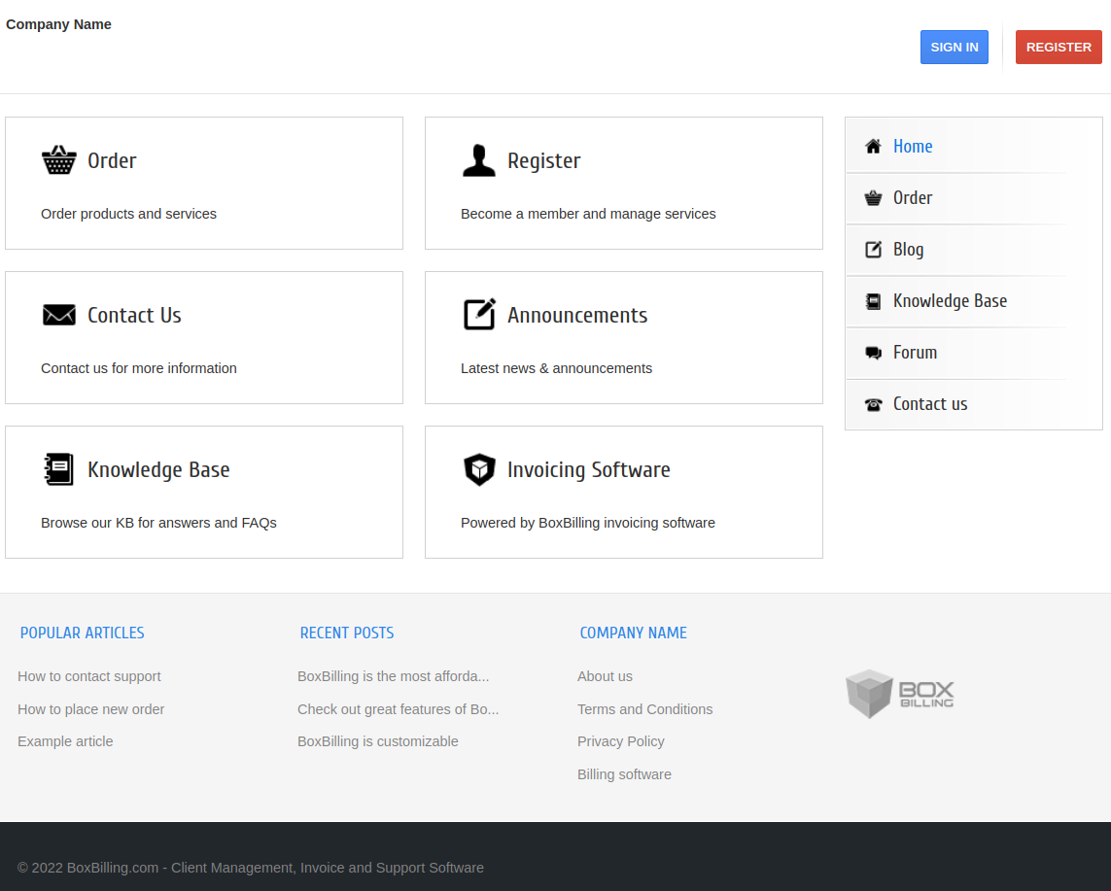Click the Invoicing Software shield icon
Image resolution: width=1111 pixels, height=891 pixels.
pyautogui.click(x=479, y=468)
